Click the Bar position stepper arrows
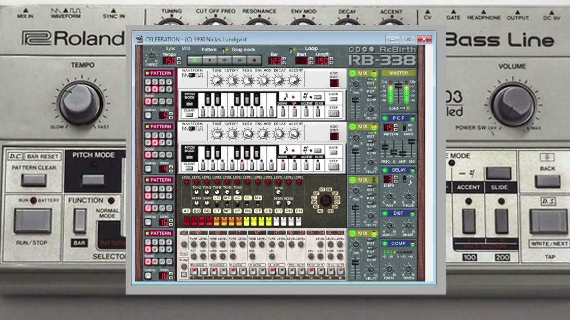The width and height of the screenshot is (570, 320). tap(285, 61)
